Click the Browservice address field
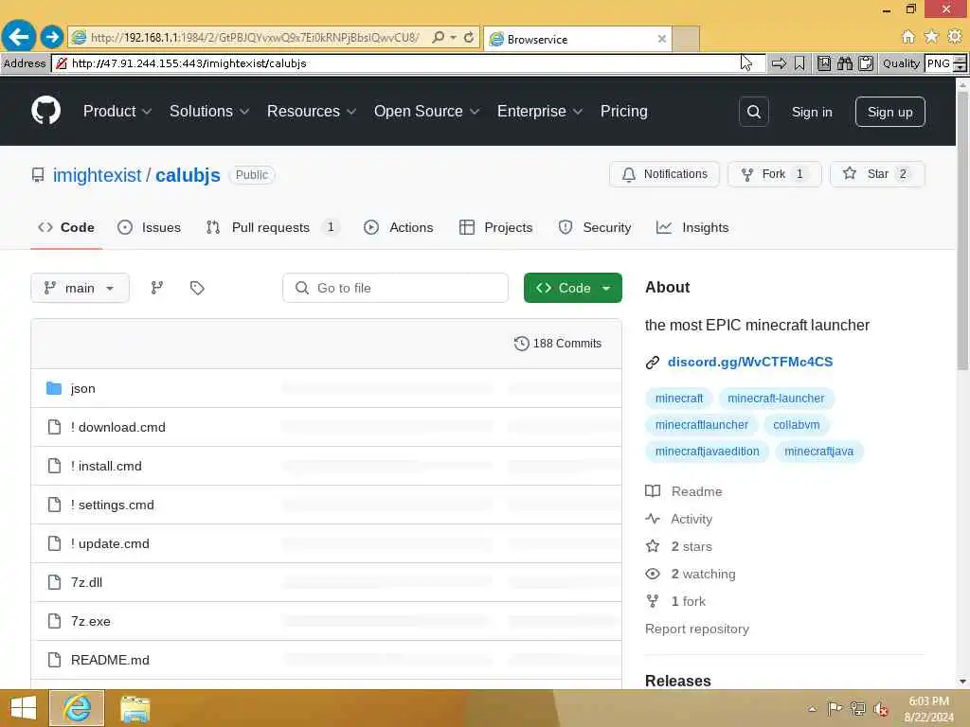Viewport: 970px width, 727px height. tap(408, 63)
